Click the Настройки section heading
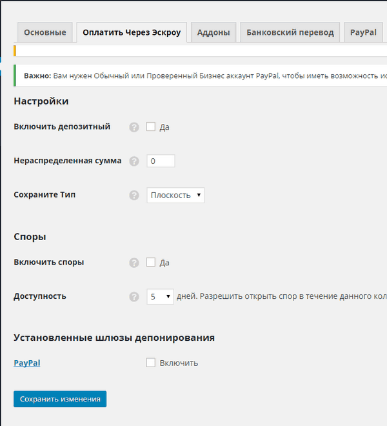The height and width of the screenshot is (426, 387). (x=41, y=101)
